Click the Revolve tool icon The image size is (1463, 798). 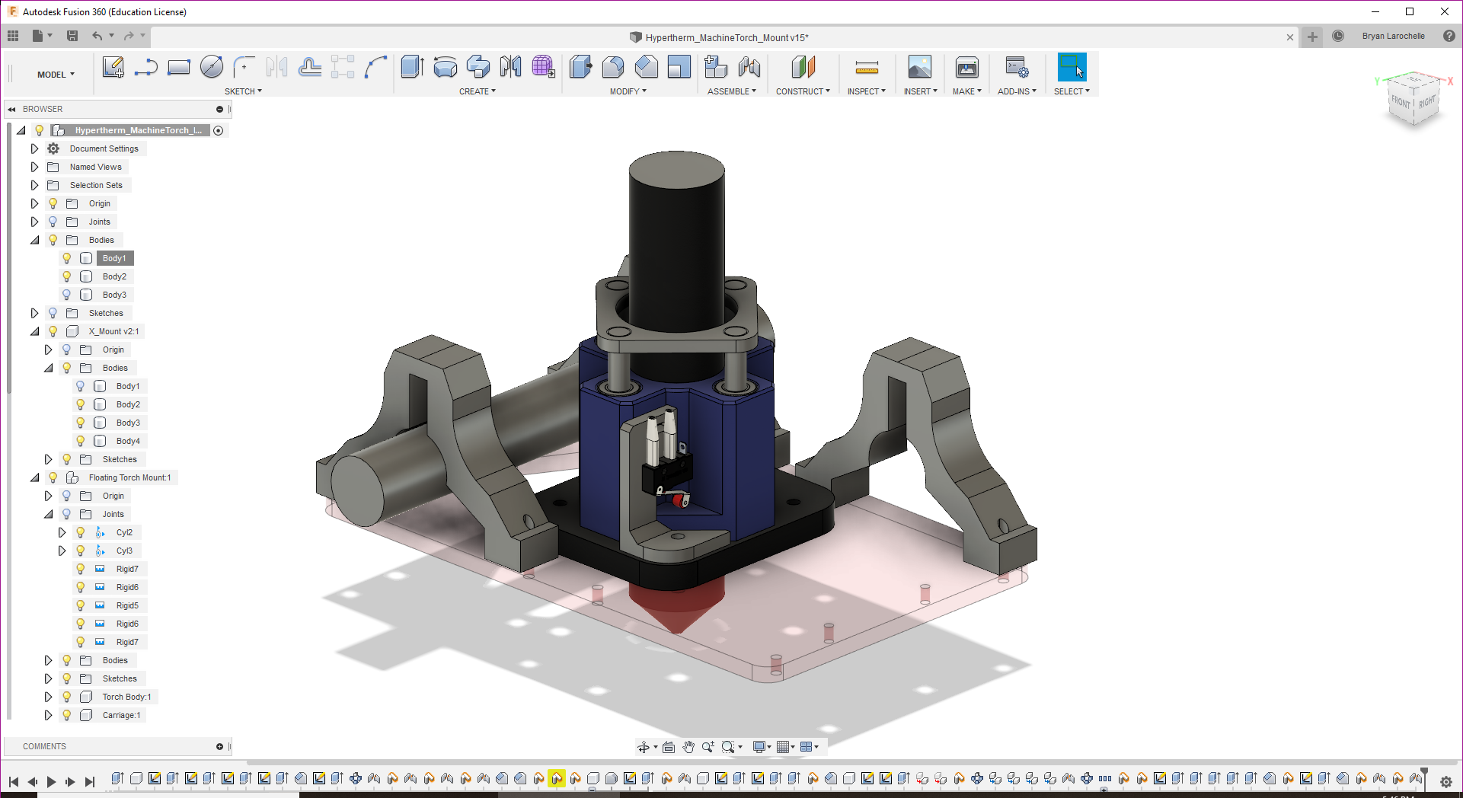pyautogui.click(x=446, y=67)
